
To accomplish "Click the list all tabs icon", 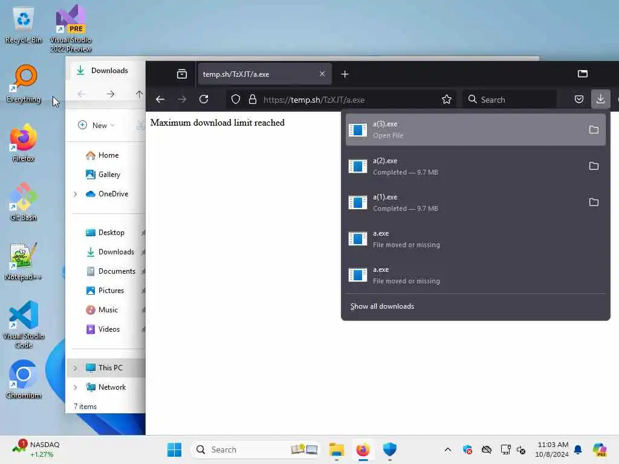I will 583,74.
